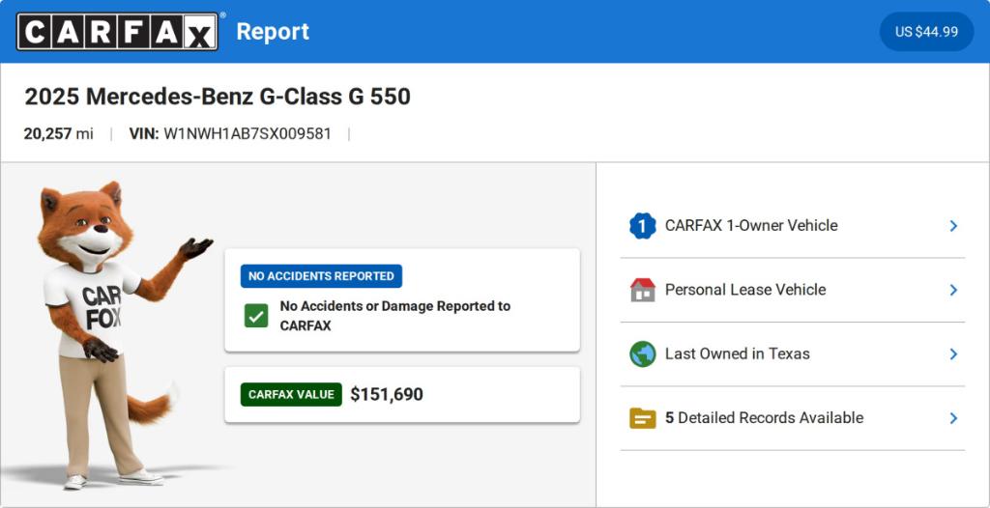Viewport: 990px width, 508px height.
Task: Click the CARFAX logo in the header
Action: coord(117,32)
